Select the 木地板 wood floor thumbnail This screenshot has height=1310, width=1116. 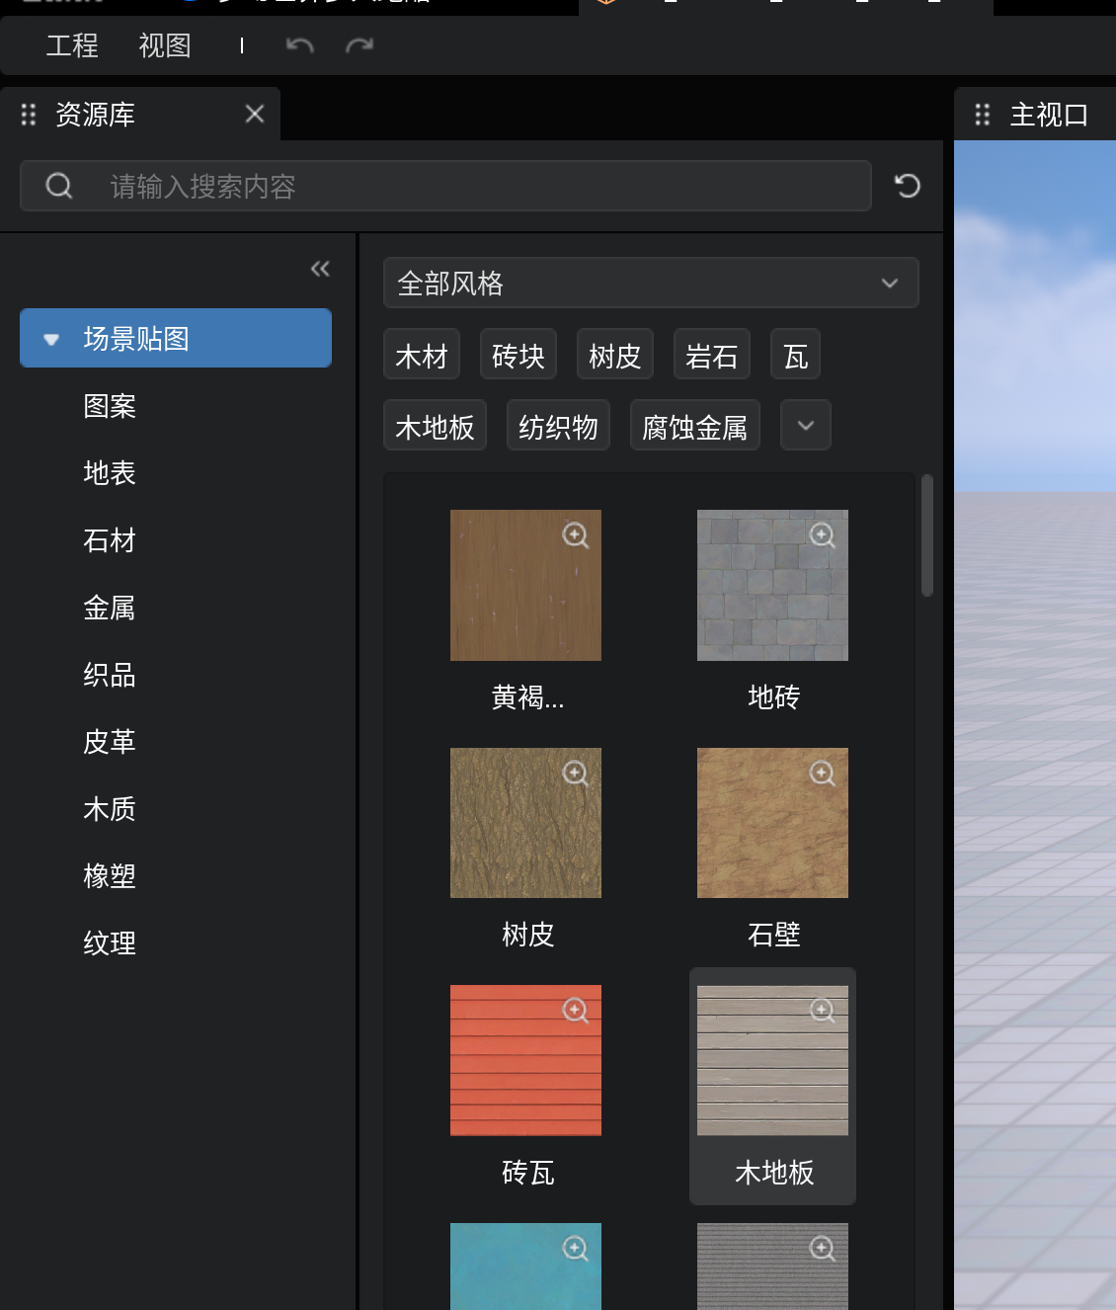click(x=772, y=1060)
